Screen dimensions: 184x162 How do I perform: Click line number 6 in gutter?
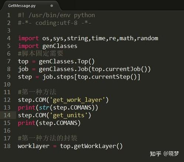tap(8, 54)
